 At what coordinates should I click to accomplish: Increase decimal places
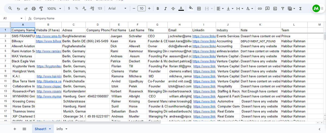(92, 8)
